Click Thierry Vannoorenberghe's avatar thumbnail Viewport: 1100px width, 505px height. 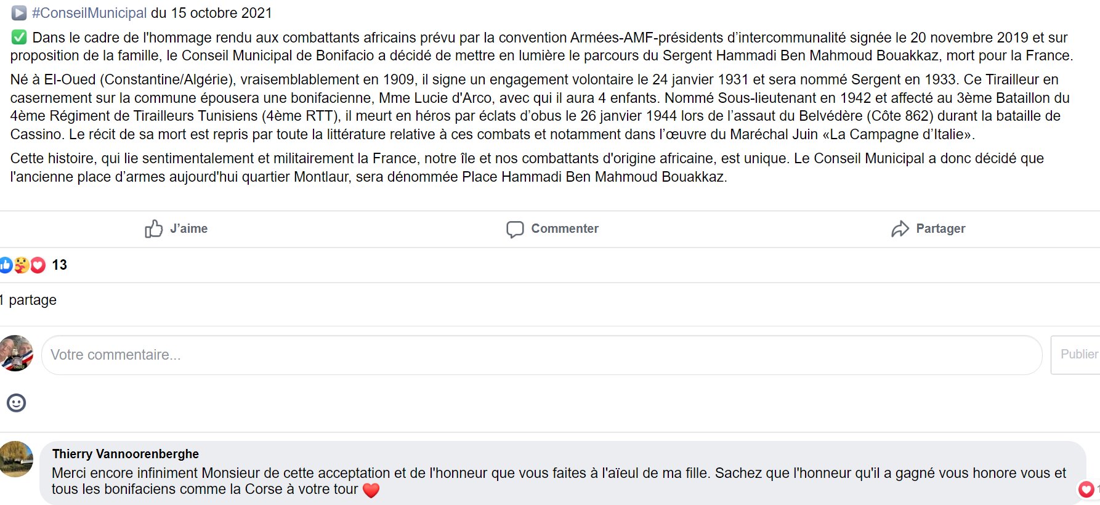click(x=15, y=459)
